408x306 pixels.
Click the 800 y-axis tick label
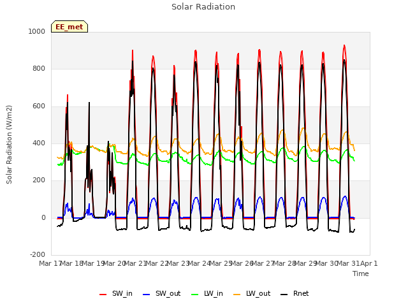click(x=39, y=69)
